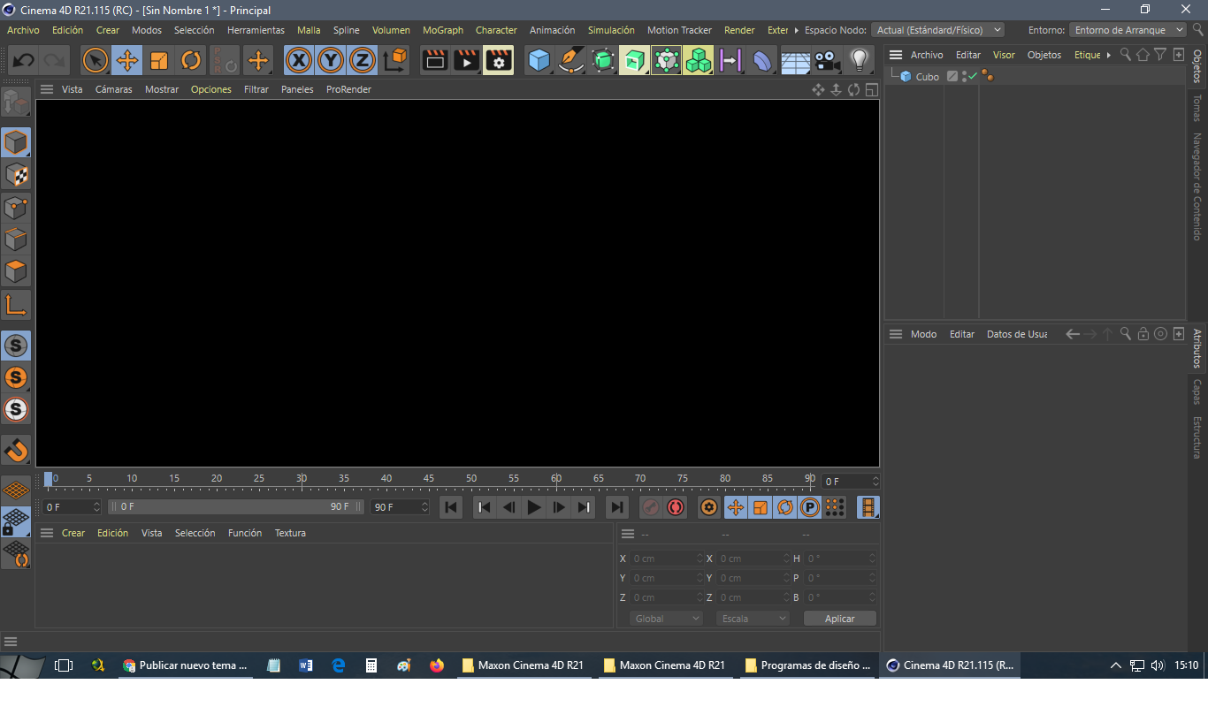This screenshot has width=1208, height=722.
Task: Open the Bend deformer icon
Action: click(761, 61)
